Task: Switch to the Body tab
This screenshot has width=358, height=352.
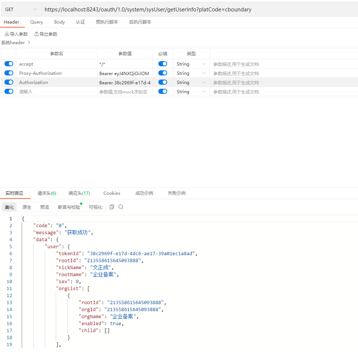Action: click(59, 22)
